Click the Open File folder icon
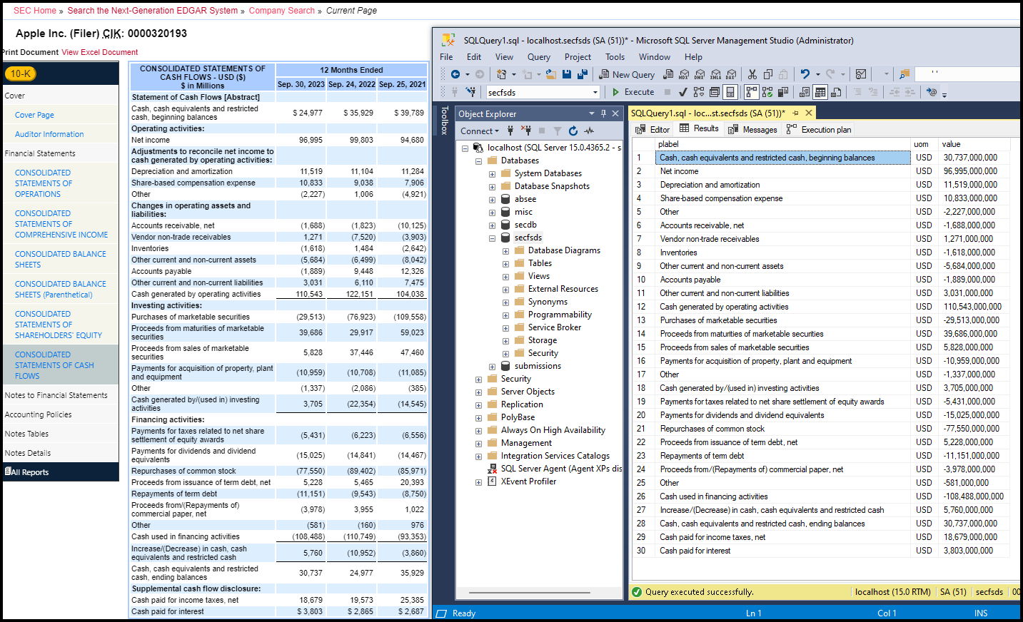This screenshot has height=622, width=1023. pos(551,74)
